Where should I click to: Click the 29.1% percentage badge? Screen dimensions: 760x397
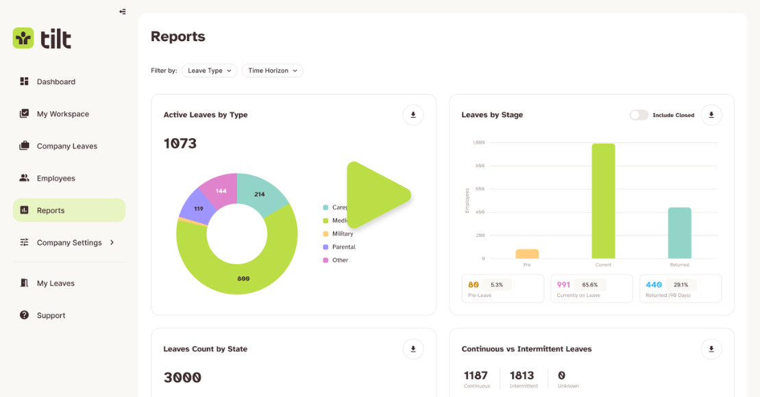681,285
